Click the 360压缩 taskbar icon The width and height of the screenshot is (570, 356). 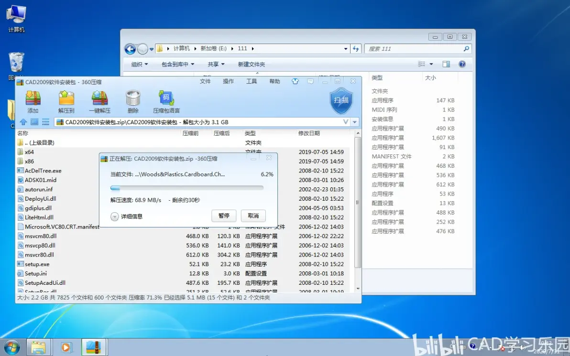(x=94, y=347)
